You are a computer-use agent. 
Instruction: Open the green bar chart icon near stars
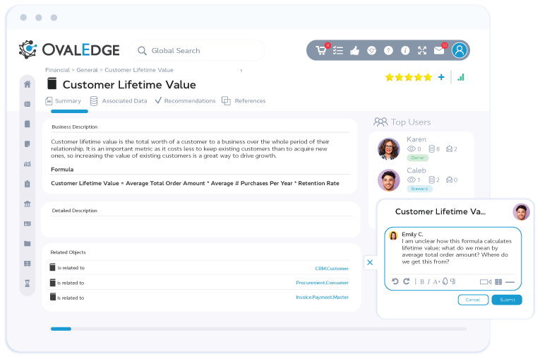[x=461, y=77]
